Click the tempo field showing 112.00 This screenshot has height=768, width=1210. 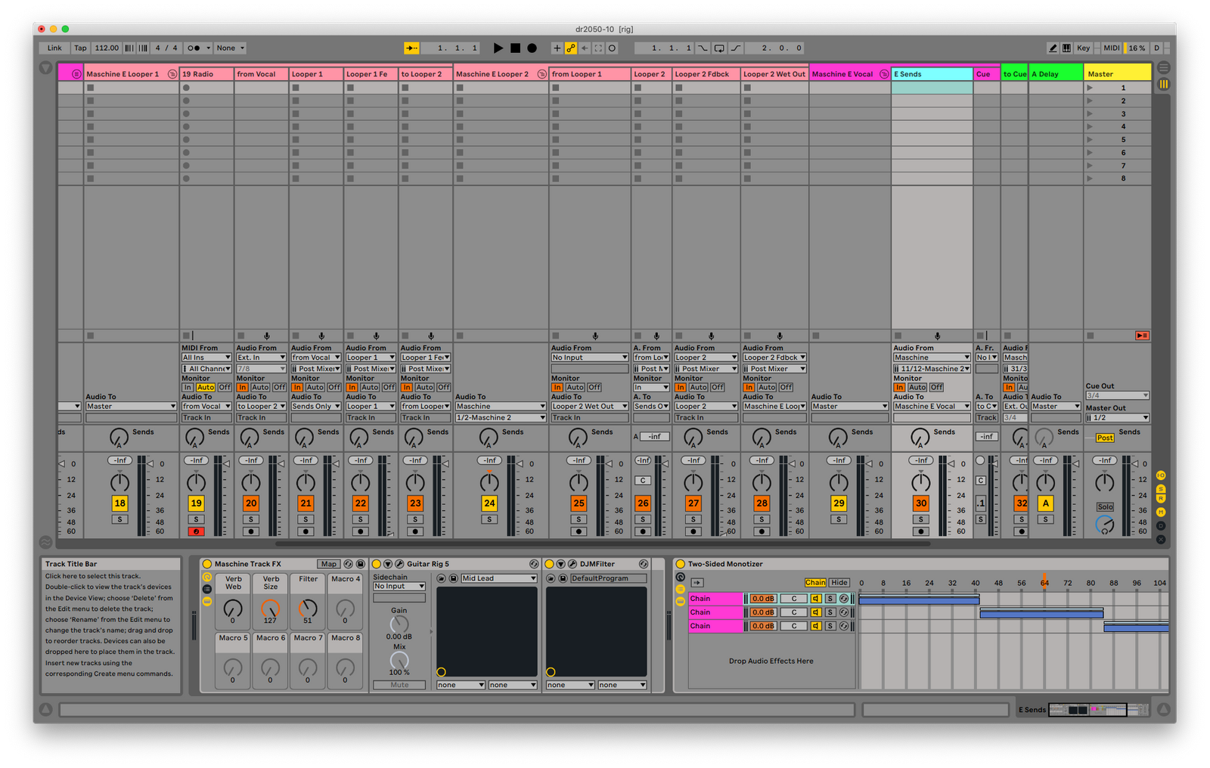click(107, 48)
